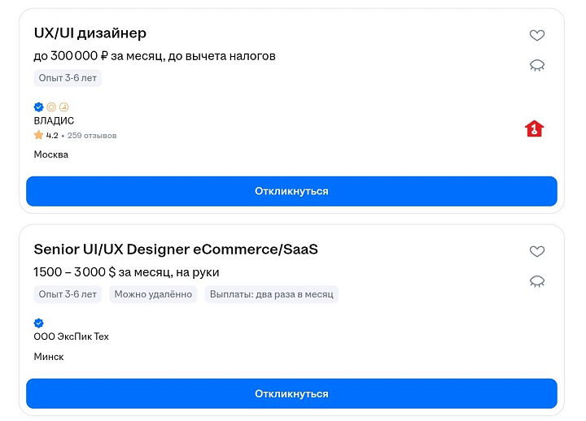Click the red ВЛАДИС company logo
The image size is (586, 421).
[534, 128]
